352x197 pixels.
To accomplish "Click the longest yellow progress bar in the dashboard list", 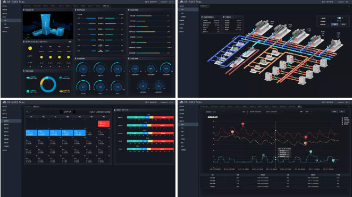I will 148,53.
